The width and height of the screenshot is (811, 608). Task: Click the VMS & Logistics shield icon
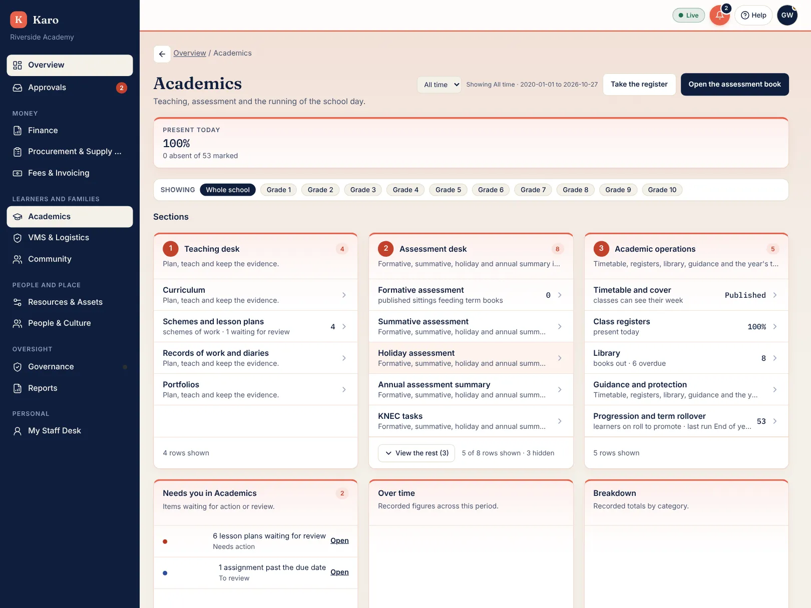click(18, 238)
